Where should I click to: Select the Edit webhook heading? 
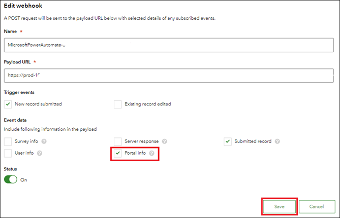23,6
